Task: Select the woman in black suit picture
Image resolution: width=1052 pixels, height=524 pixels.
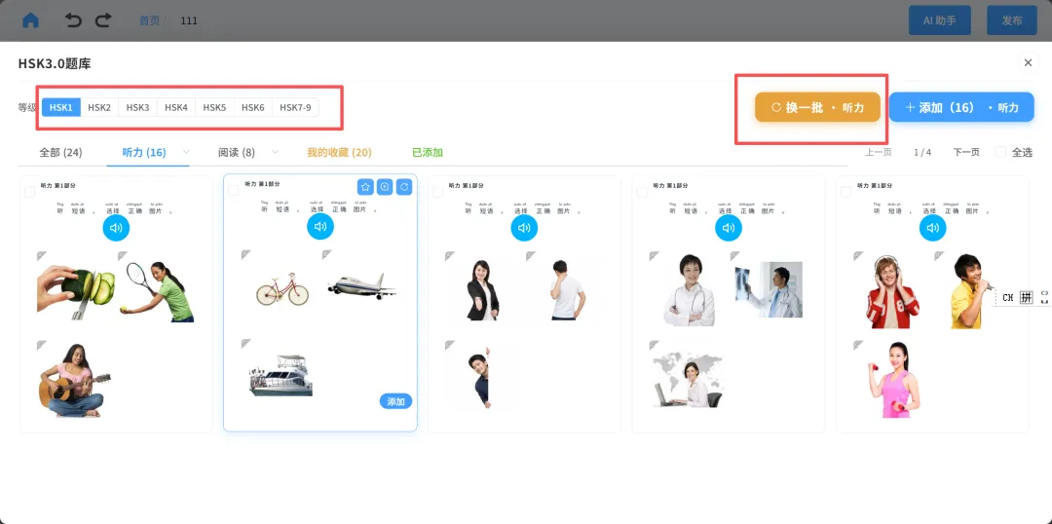Action: point(482,290)
